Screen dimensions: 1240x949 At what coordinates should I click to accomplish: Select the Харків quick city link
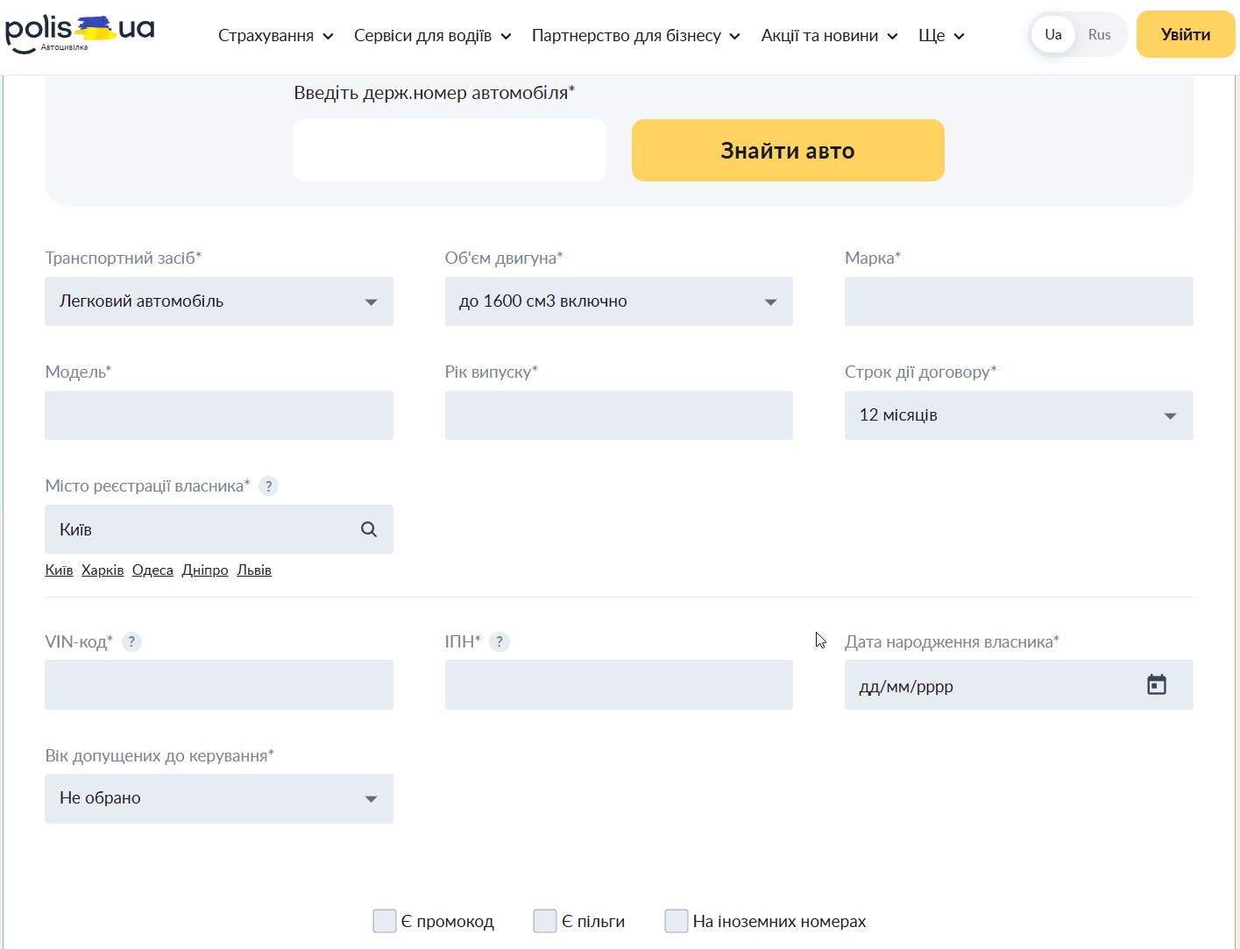point(103,570)
